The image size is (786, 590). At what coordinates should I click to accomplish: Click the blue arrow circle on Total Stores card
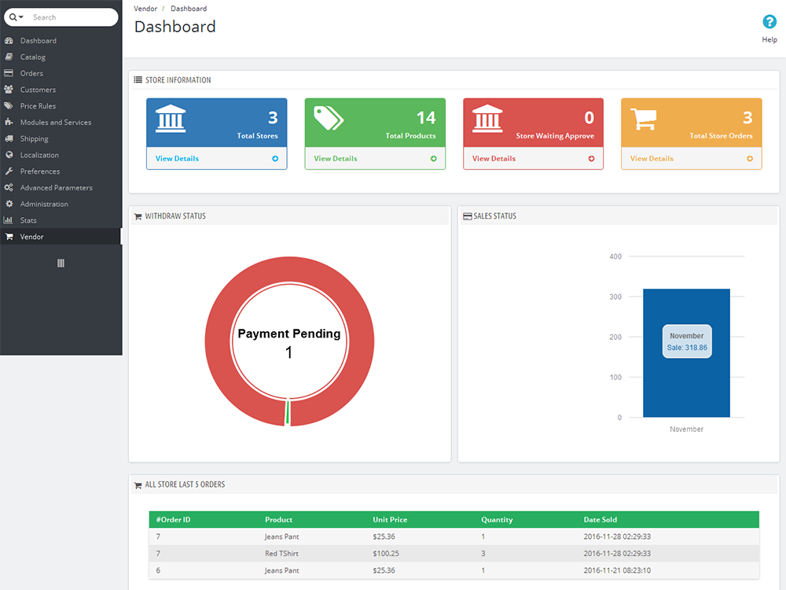tap(275, 159)
